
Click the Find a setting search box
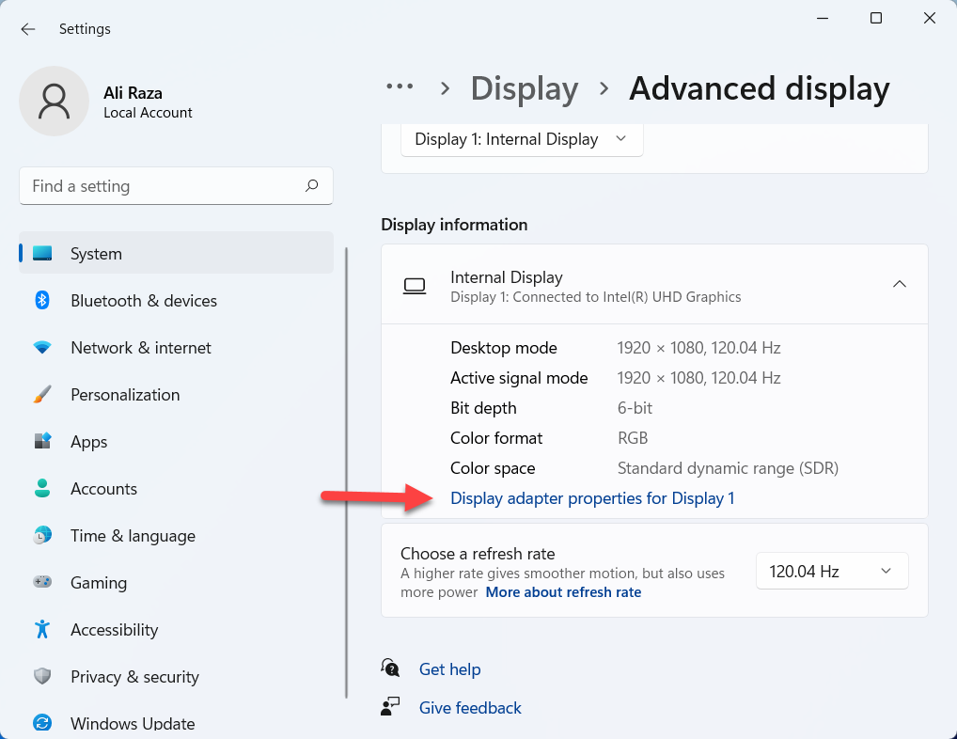[x=176, y=185]
